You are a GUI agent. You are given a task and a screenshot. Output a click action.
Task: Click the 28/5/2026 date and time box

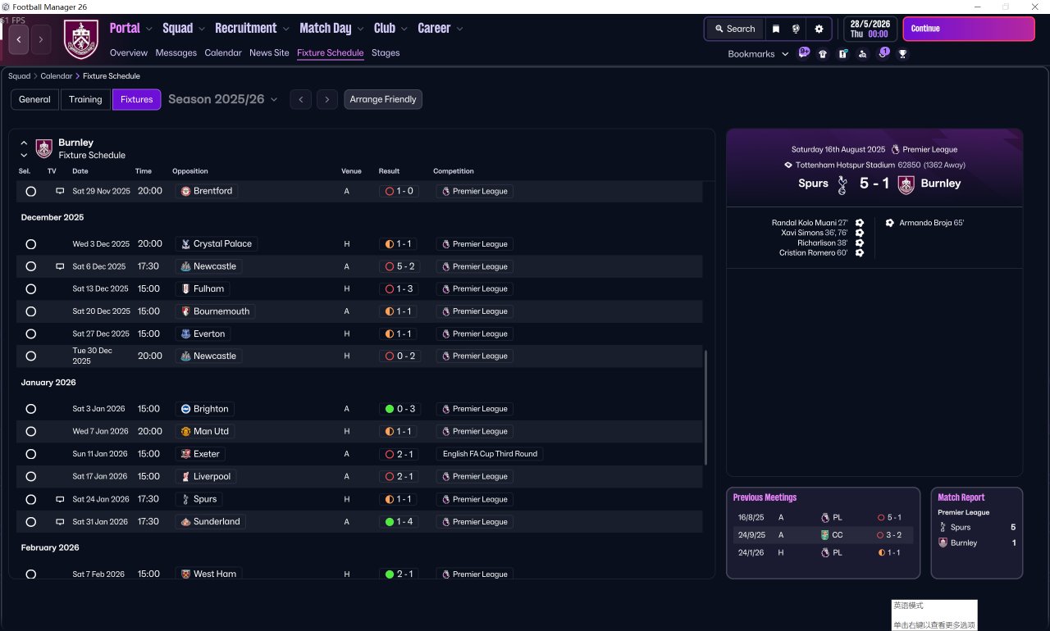[870, 29]
